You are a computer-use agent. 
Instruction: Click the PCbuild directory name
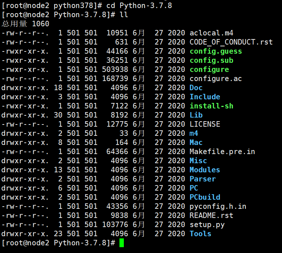205,197
